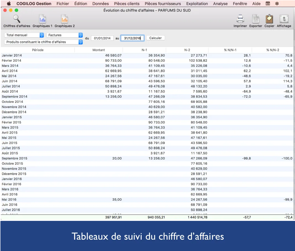Expand the Produits constituant le chiffre d'affaires dropdown

pyautogui.click(x=43, y=42)
